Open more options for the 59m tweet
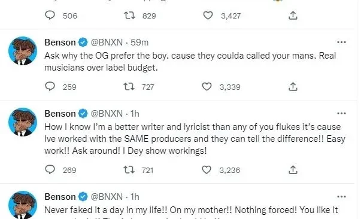 (x=341, y=42)
